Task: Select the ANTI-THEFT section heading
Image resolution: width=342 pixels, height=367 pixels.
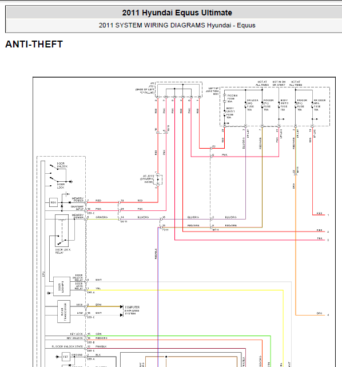Action: pos(34,44)
